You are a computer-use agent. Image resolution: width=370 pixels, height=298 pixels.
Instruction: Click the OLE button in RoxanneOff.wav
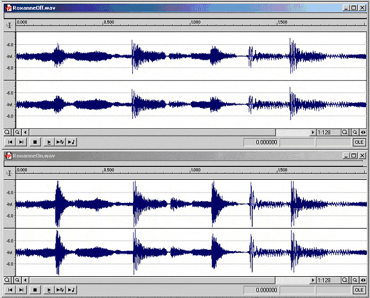tap(359, 142)
